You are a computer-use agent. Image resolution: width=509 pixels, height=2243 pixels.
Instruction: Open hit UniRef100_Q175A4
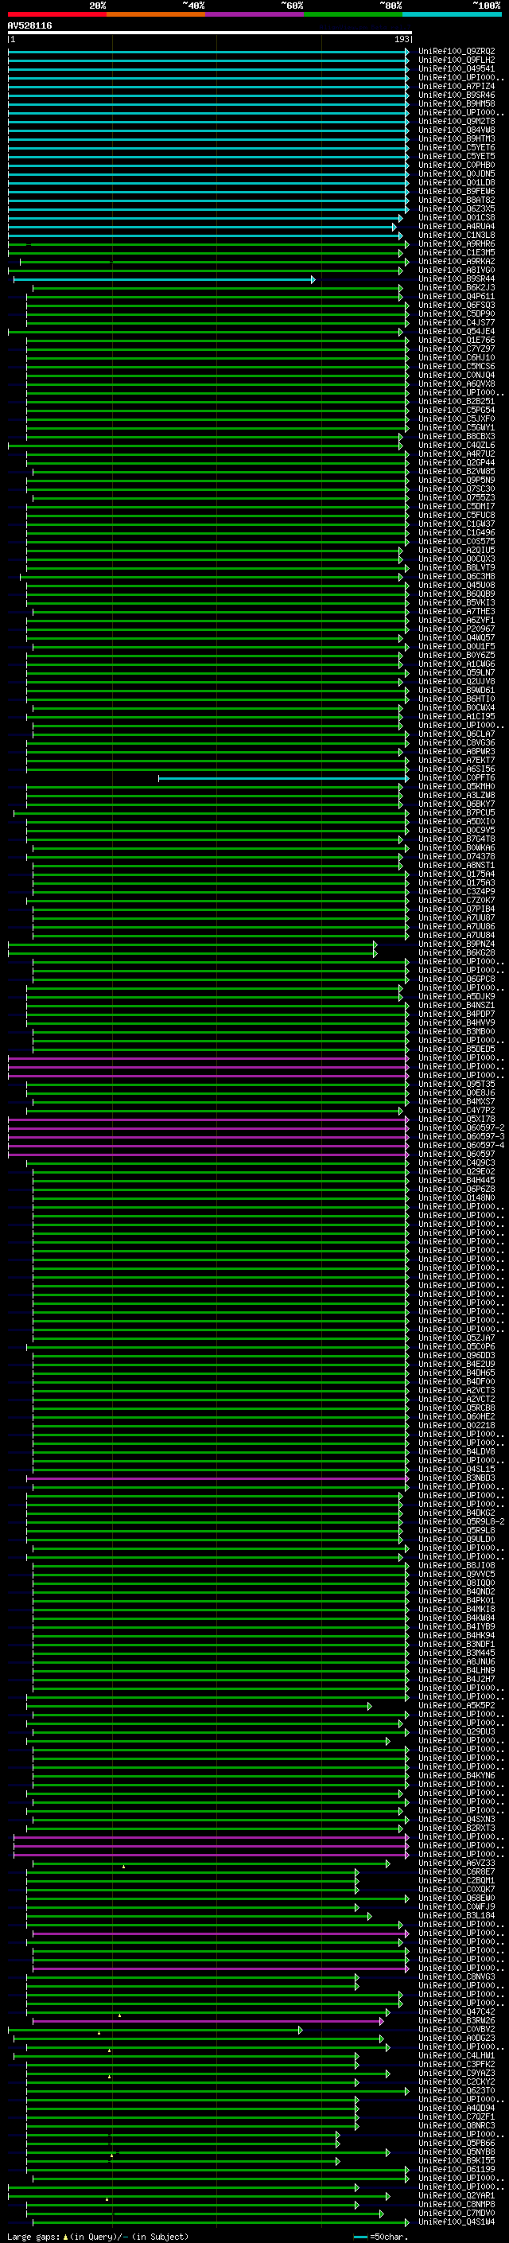(456, 874)
